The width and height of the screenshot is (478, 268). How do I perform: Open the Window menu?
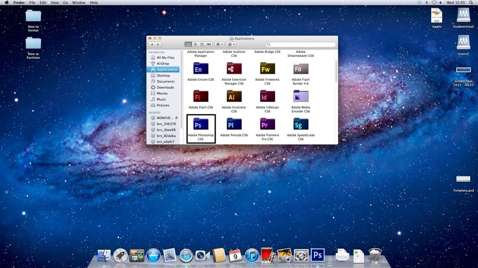tap(79, 2)
